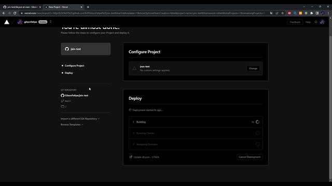Screen dimensions: 332x186
Task: Click the main branch label
Action: [68, 101]
